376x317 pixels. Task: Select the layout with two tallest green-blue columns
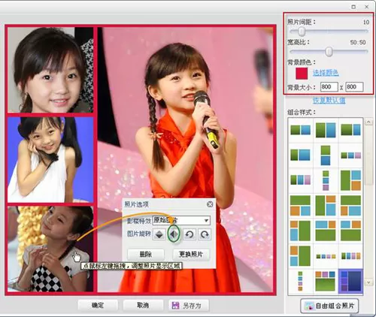(x=326, y=130)
